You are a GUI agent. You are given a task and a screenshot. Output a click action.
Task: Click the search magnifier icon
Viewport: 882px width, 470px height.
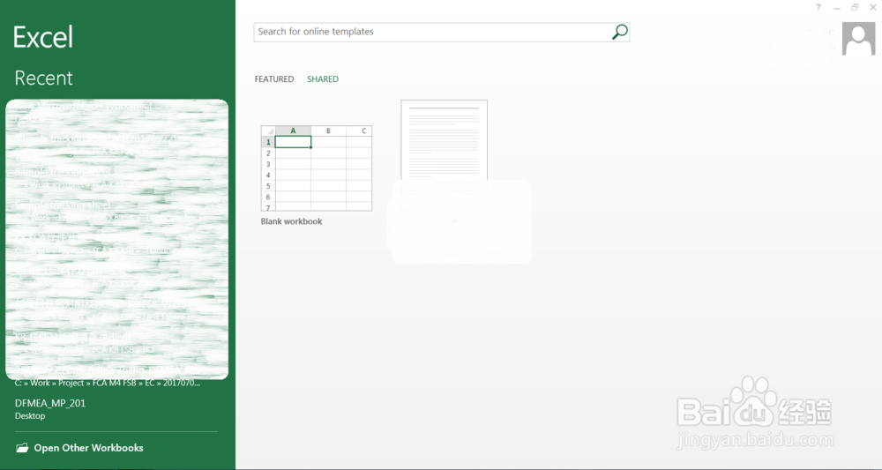[619, 32]
